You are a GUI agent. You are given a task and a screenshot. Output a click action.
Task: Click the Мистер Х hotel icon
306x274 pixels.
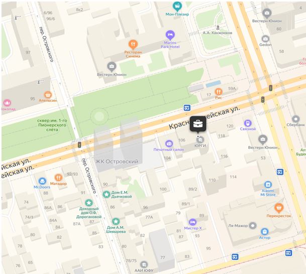tap(192, 222)
